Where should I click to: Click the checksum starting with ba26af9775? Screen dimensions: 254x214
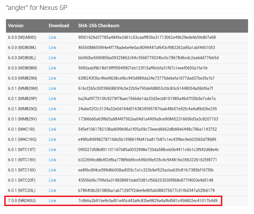pyautogui.click(x=147, y=99)
